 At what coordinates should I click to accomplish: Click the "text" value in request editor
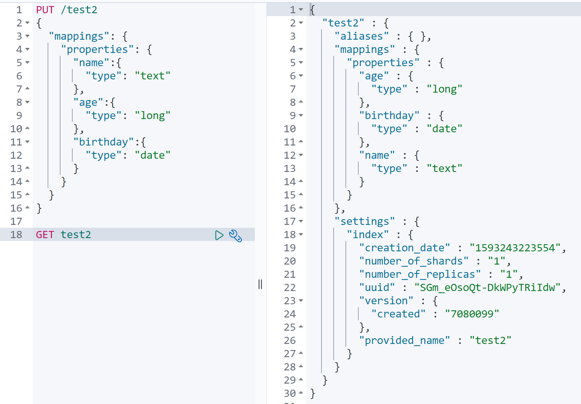coord(152,76)
